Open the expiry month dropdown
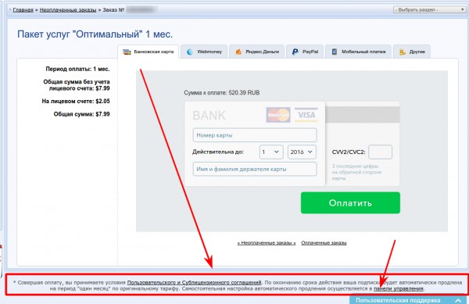This screenshot has height=304, width=469. pyautogui.click(x=271, y=152)
